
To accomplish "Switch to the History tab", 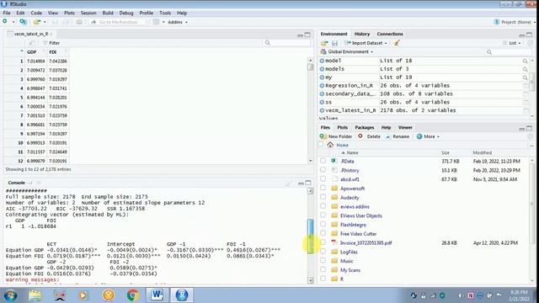I will click(361, 34).
